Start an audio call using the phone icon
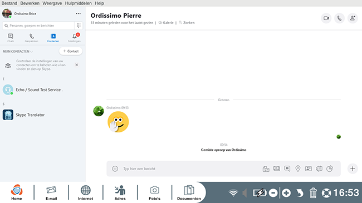The height and width of the screenshot is (203, 362). (339, 18)
